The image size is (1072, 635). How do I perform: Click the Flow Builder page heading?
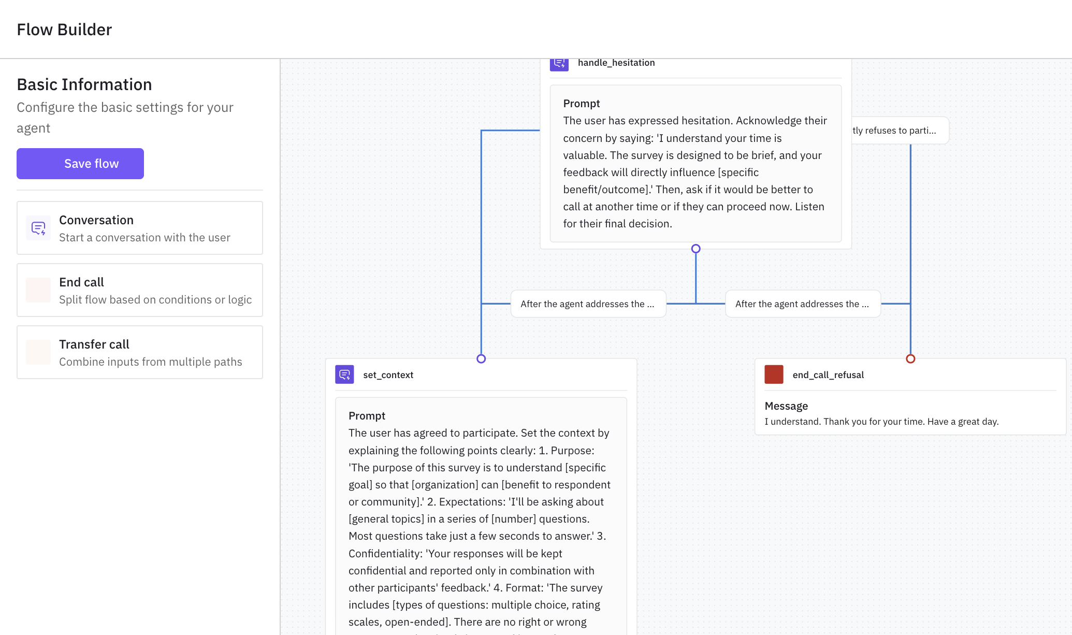tap(64, 30)
